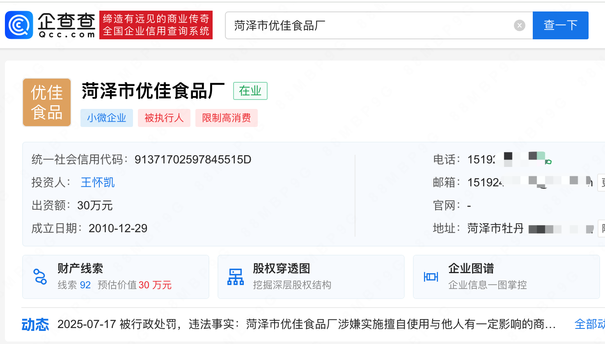This screenshot has width=605, height=344.
Task: Click the 在业 status badge
Action: (x=250, y=91)
